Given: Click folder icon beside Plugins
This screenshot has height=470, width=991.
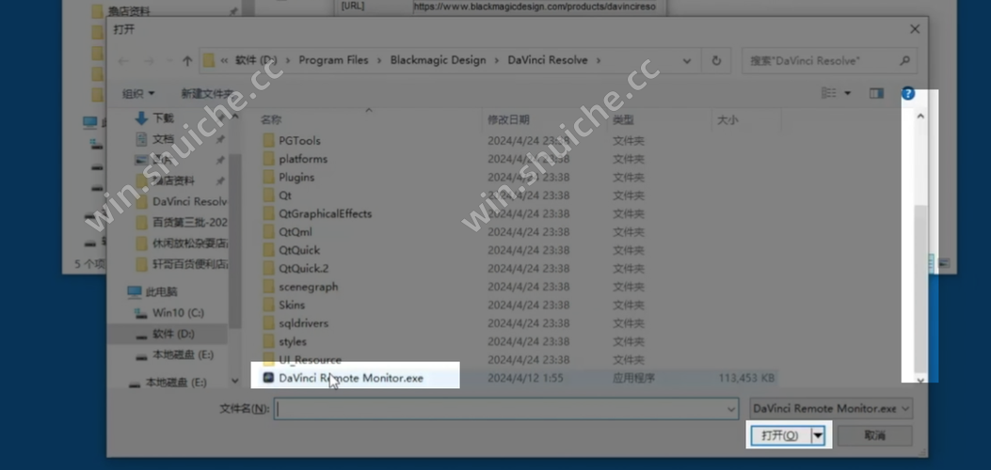Looking at the screenshot, I should (268, 178).
